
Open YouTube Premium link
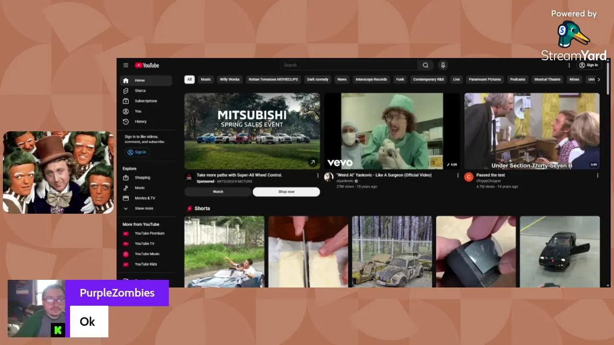[x=146, y=233]
